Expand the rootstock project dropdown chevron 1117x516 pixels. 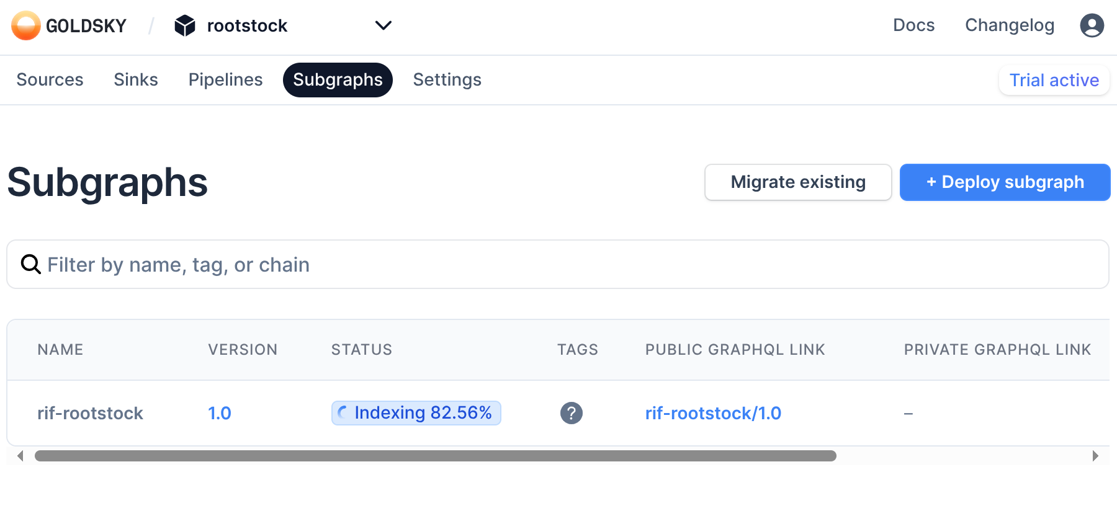click(x=384, y=25)
